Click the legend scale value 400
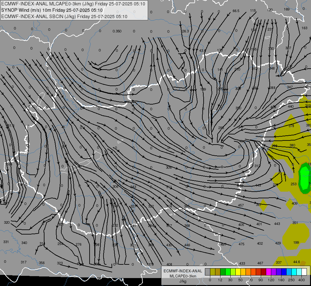Screen dimensions: 311x286 (301, 280)
